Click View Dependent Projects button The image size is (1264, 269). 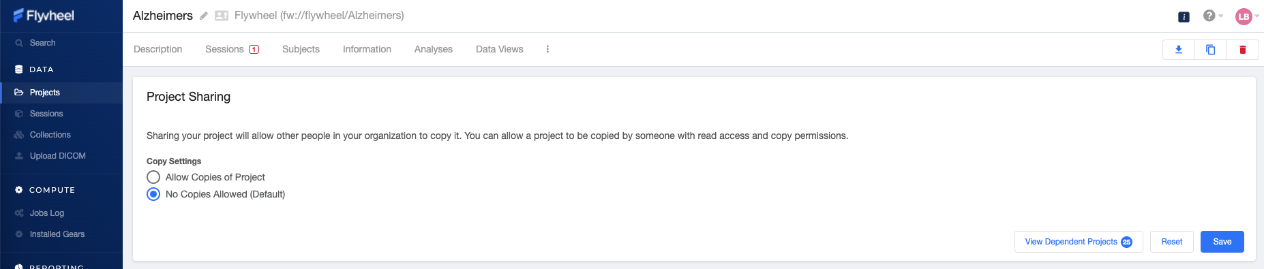[x=1079, y=242]
